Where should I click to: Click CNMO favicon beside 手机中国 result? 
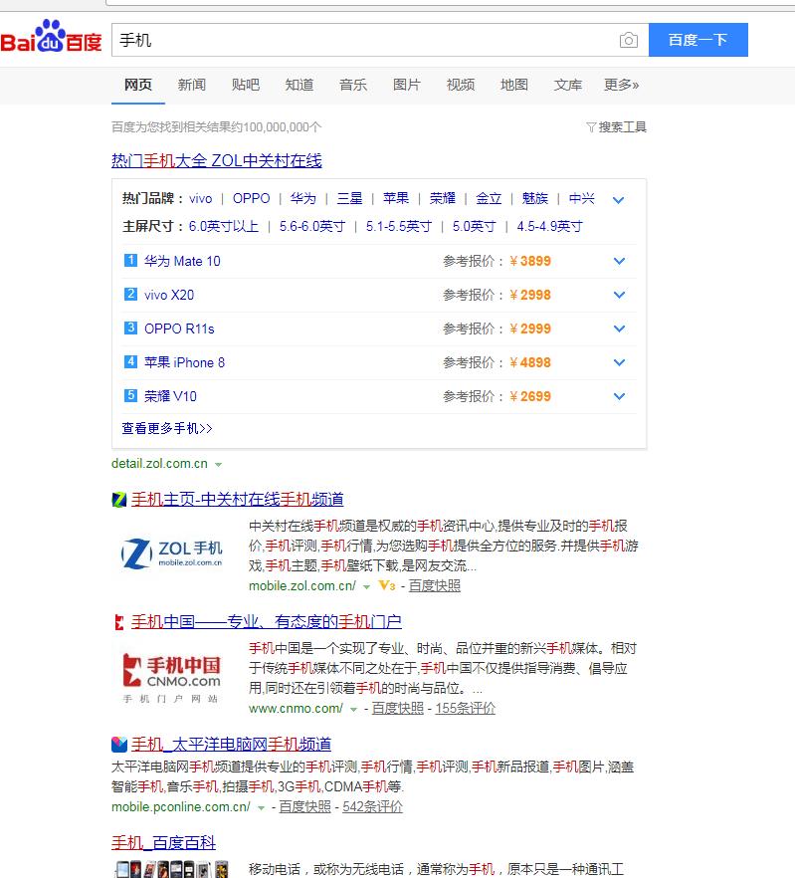point(118,622)
